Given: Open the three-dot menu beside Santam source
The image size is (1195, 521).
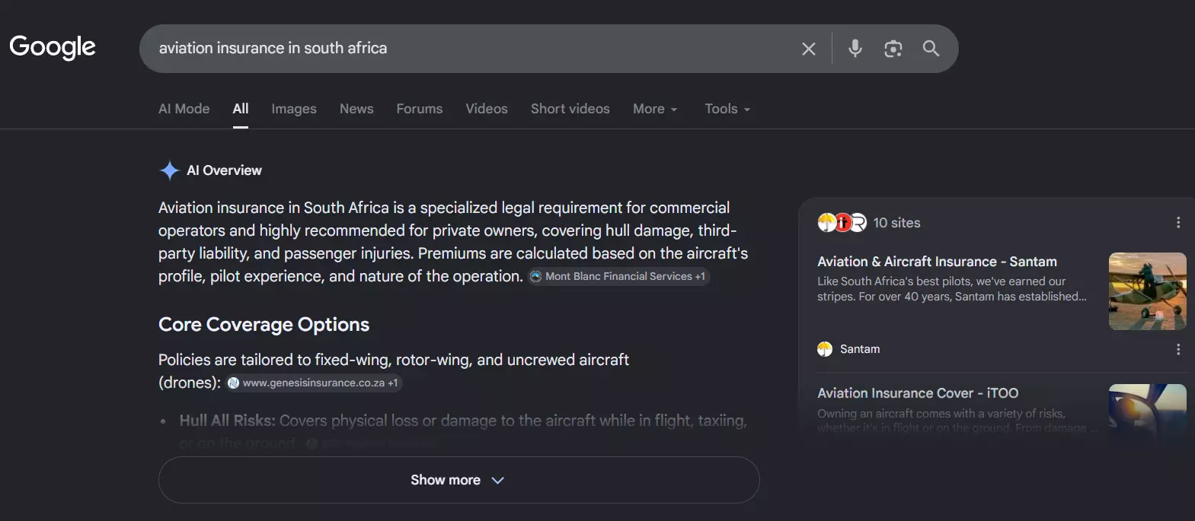Looking at the screenshot, I should pos(1178,349).
